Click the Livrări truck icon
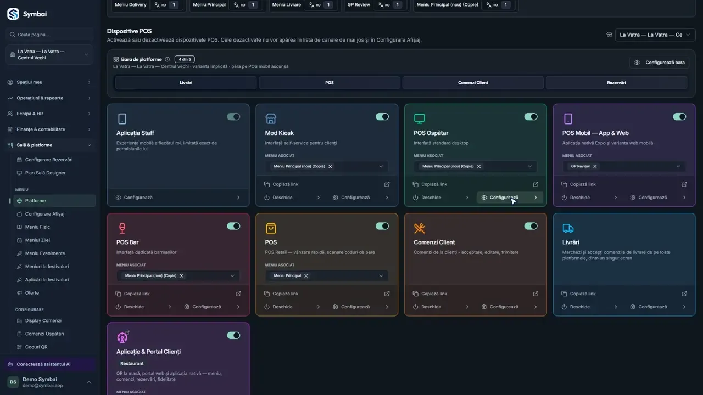703x395 pixels. point(568,228)
